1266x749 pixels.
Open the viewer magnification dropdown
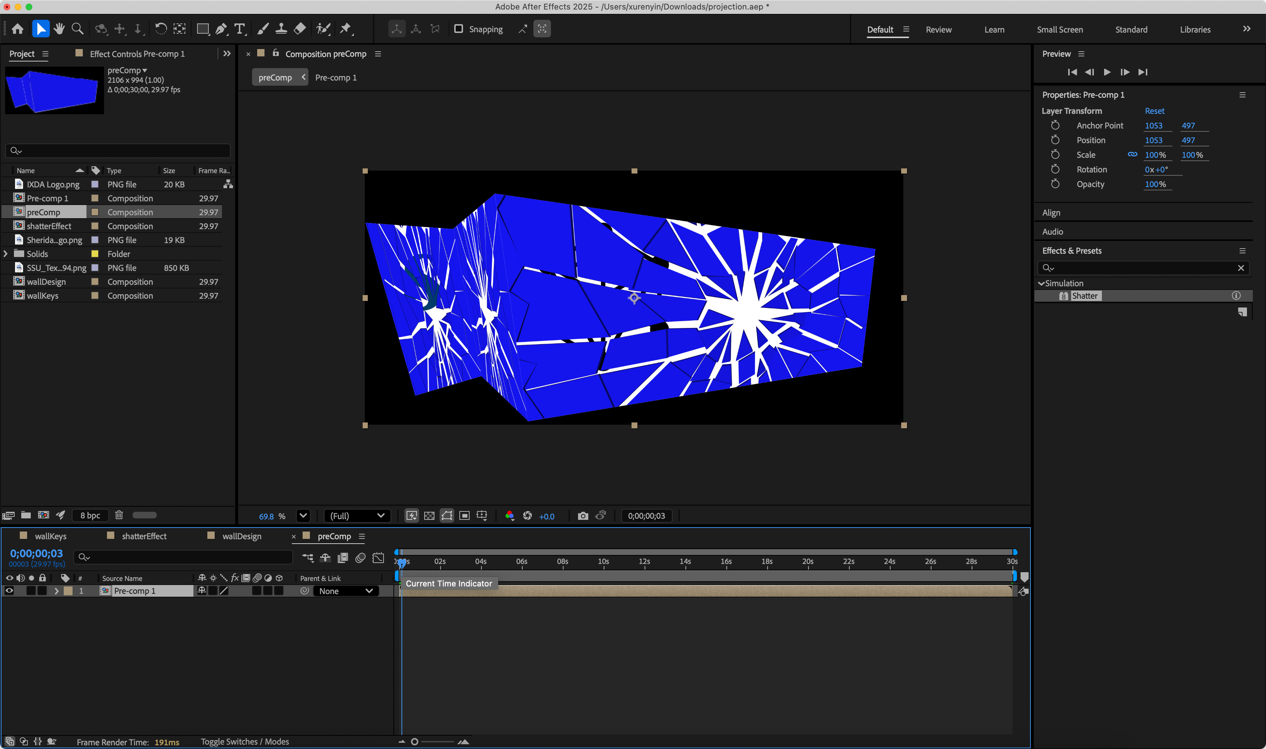pos(303,516)
